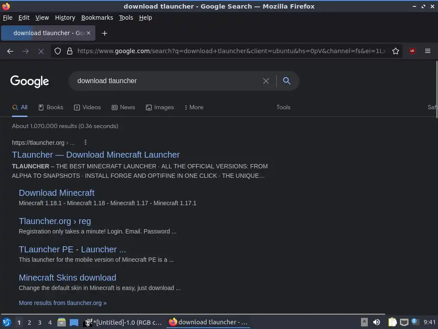Select the Firefox download tlauncher taskbar entry
The height and width of the screenshot is (329, 438).
208,322
